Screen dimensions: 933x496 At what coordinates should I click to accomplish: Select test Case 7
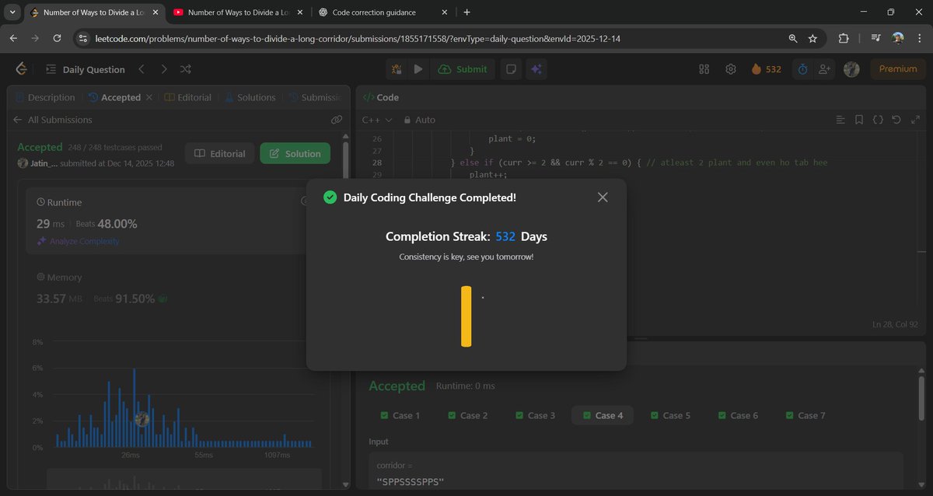pos(805,415)
